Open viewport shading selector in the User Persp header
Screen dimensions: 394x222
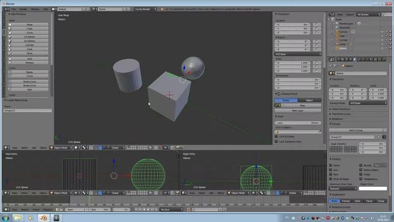coord(76,147)
